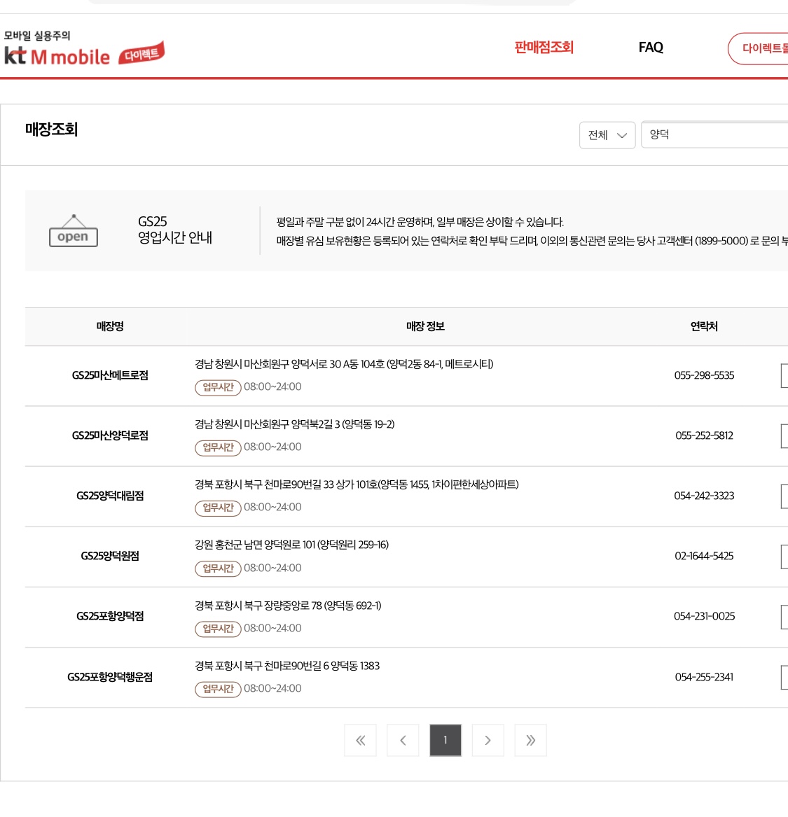788x817 pixels.
Task: Click phone number 055-298-5535
Action: tap(704, 375)
